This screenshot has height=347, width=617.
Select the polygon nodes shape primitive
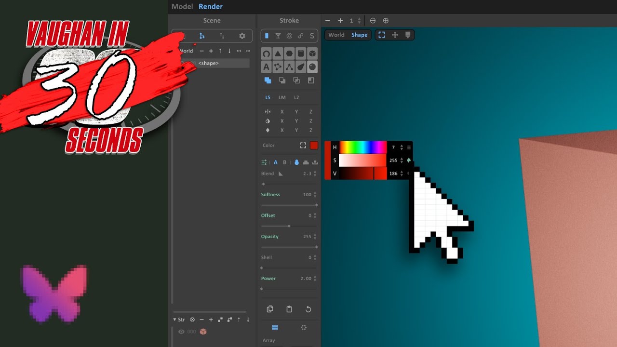pyautogui.click(x=278, y=67)
